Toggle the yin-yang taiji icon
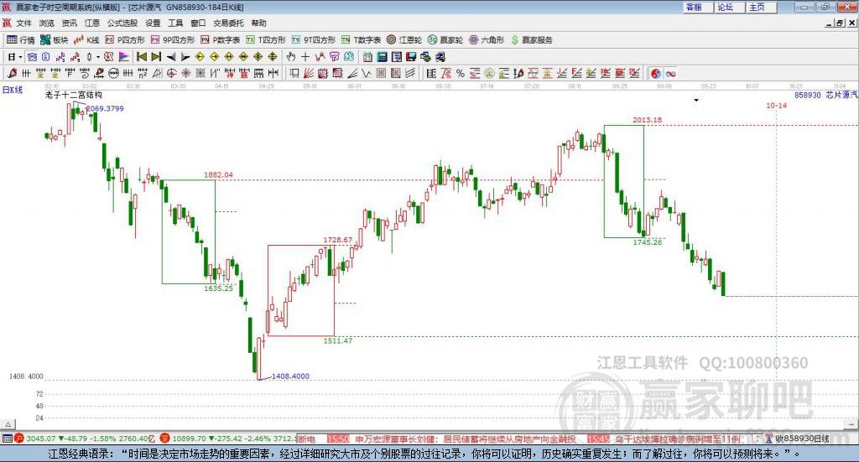 click(x=656, y=73)
